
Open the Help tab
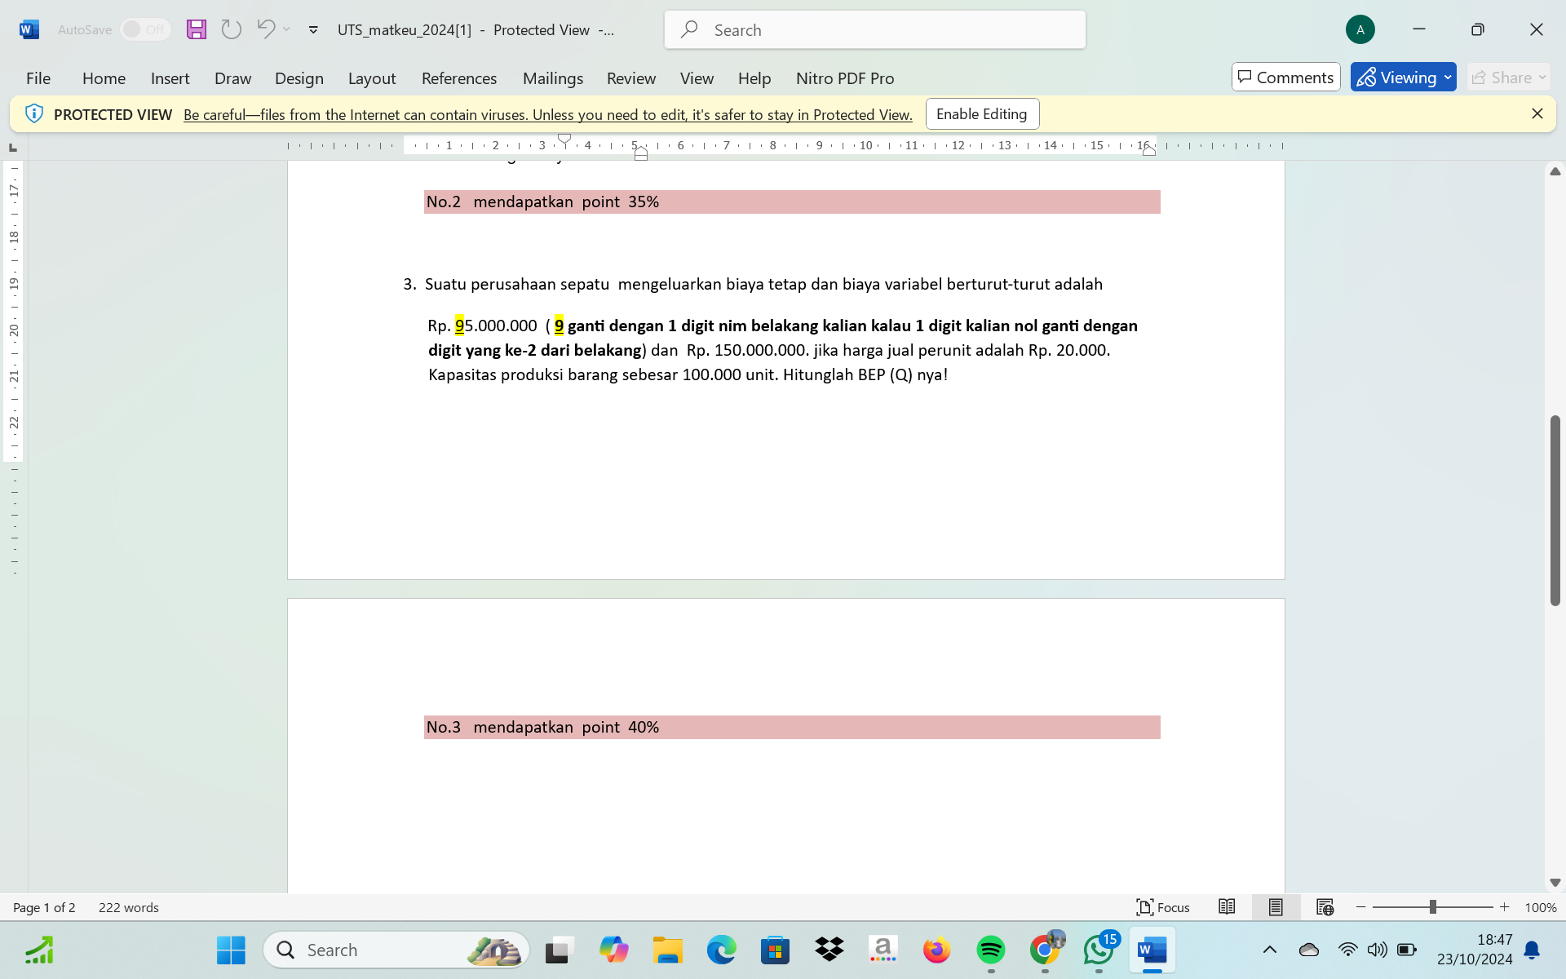tap(754, 78)
